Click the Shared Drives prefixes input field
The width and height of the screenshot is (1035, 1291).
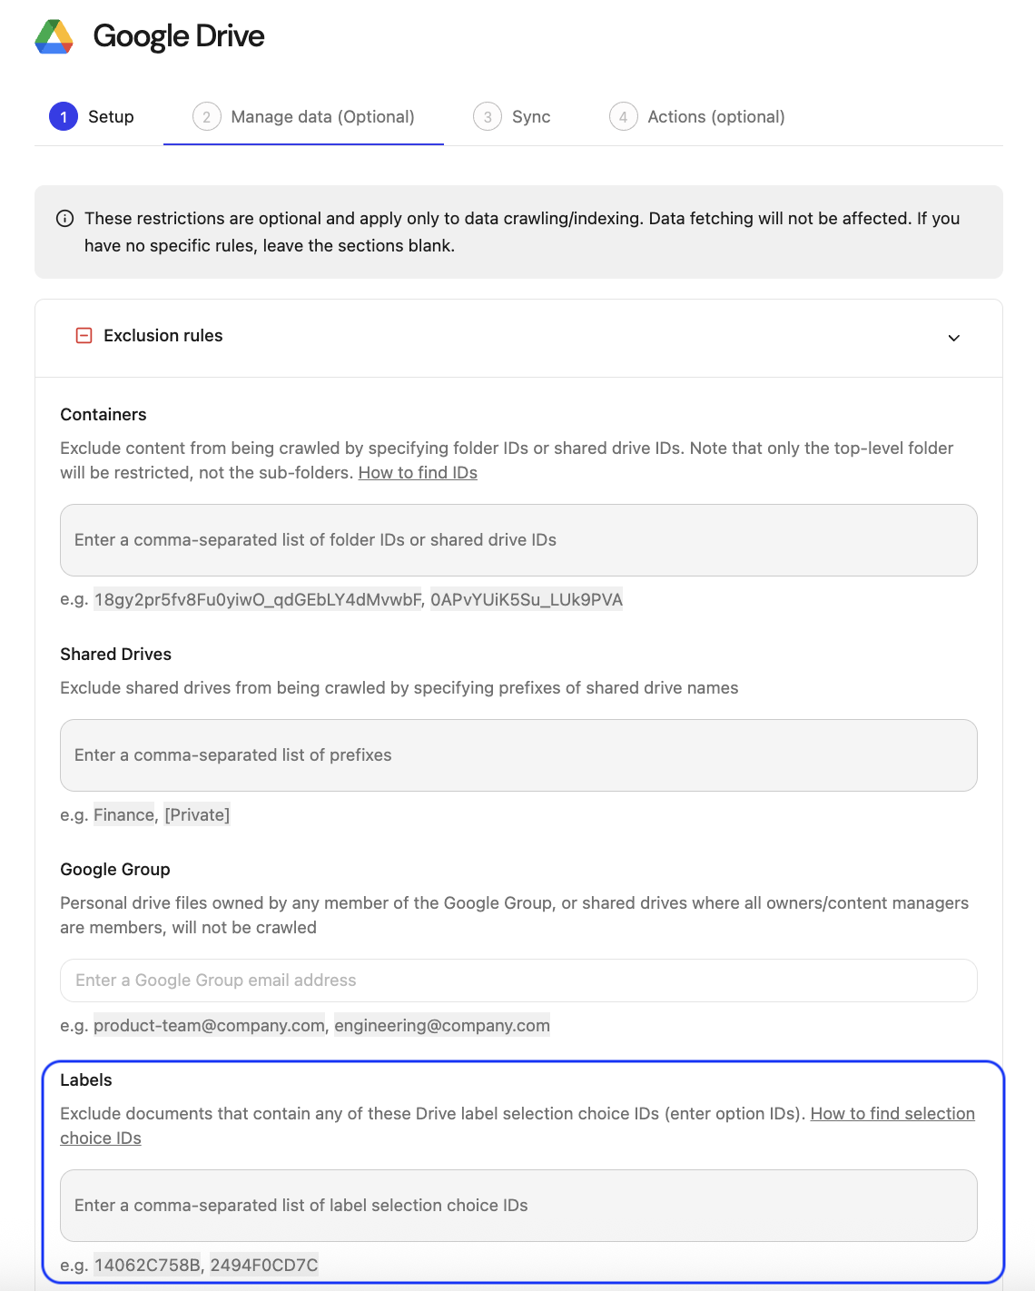pyautogui.click(x=518, y=755)
